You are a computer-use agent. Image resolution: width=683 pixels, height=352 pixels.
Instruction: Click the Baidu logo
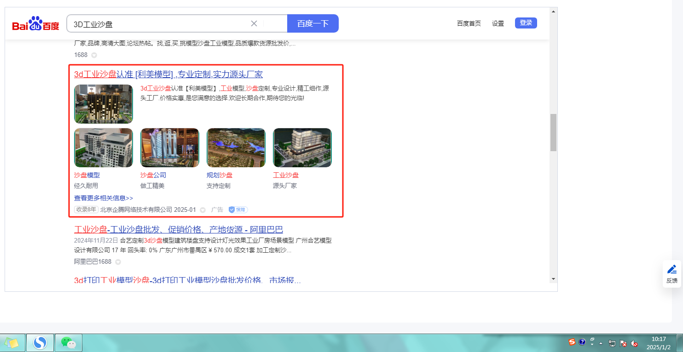tap(35, 23)
